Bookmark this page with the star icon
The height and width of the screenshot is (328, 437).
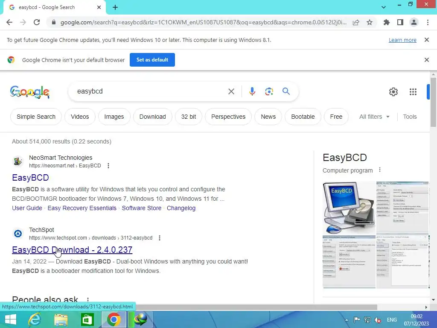(370, 22)
